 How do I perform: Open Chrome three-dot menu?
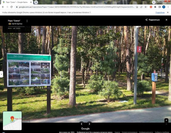click(168, 7)
